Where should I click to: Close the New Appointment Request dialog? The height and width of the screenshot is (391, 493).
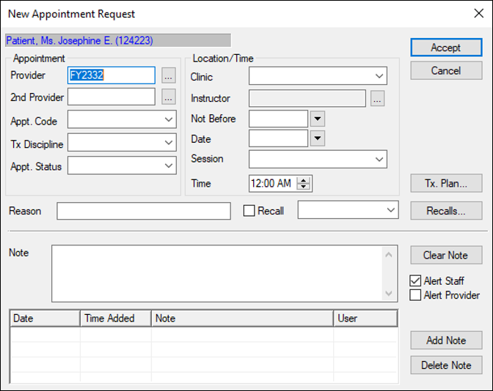(x=478, y=14)
